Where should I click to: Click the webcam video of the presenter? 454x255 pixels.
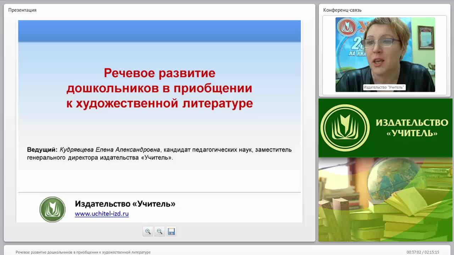click(x=385, y=55)
